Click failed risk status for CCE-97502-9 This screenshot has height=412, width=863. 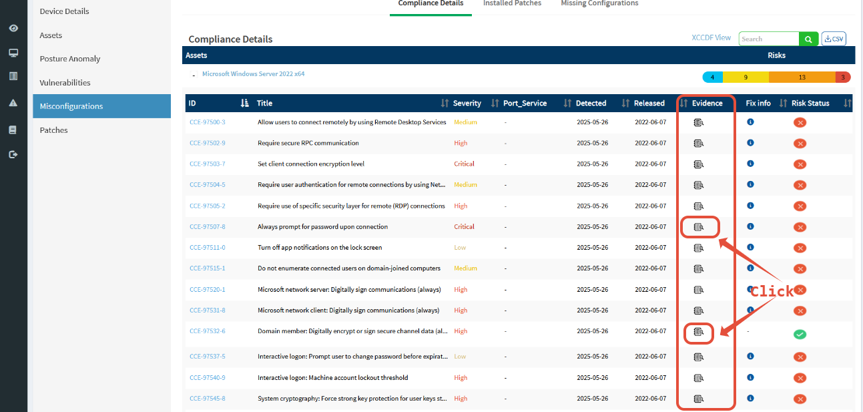800,144
